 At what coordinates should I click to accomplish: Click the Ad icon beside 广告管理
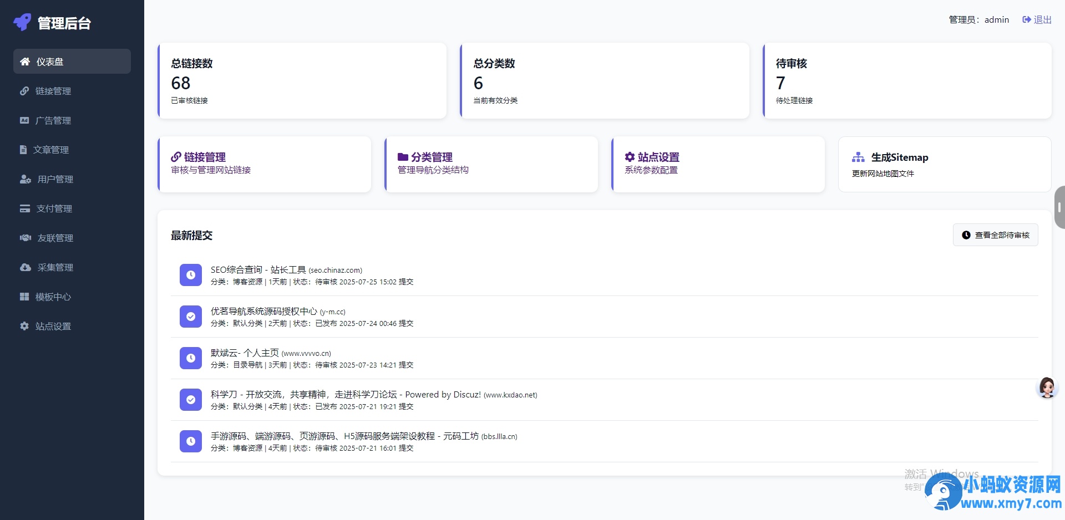pyautogui.click(x=24, y=120)
